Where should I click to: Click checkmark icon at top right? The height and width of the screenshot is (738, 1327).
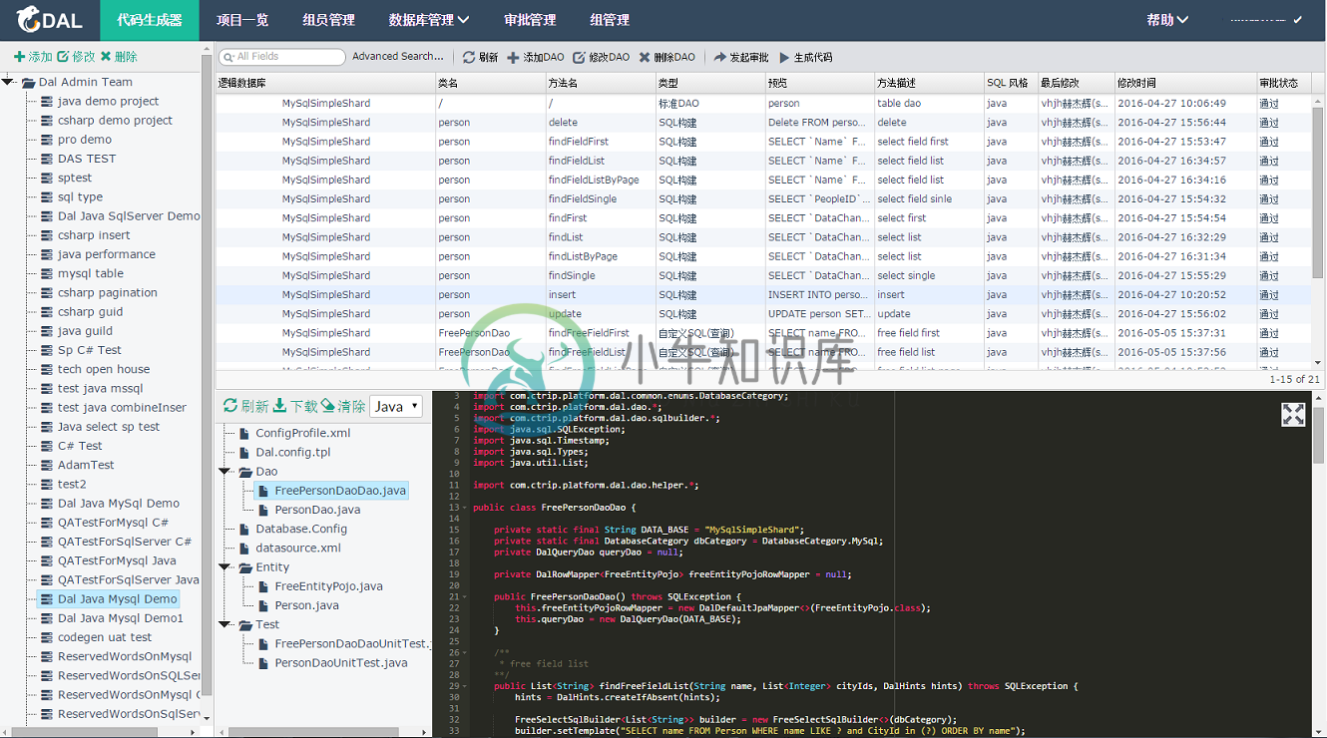(x=1297, y=20)
